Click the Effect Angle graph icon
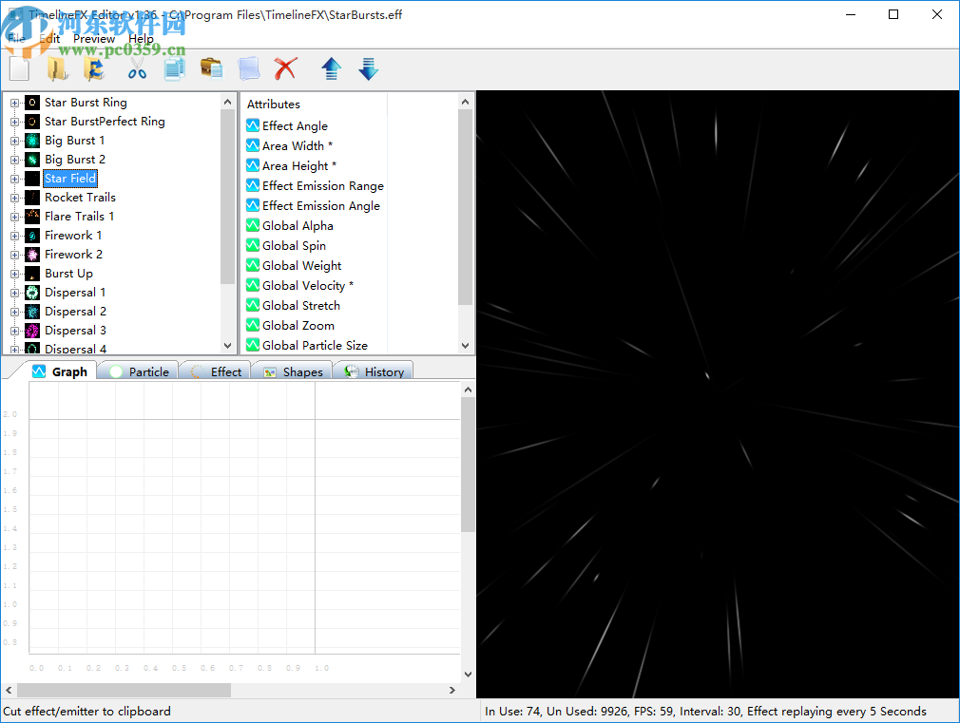 click(x=253, y=125)
